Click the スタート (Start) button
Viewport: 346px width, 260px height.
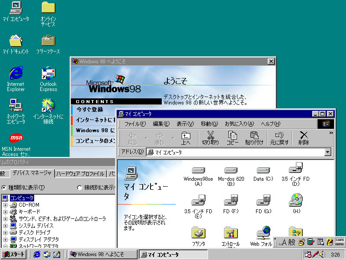(14, 254)
